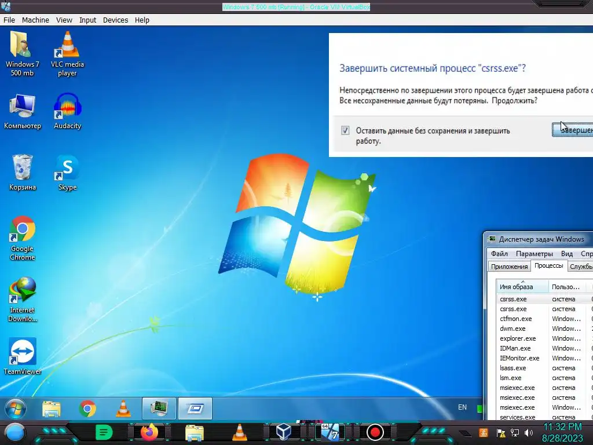The width and height of the screenshot is (593, 445).
Task: Switch to the Приложения tab
Action: pos(509,267)
